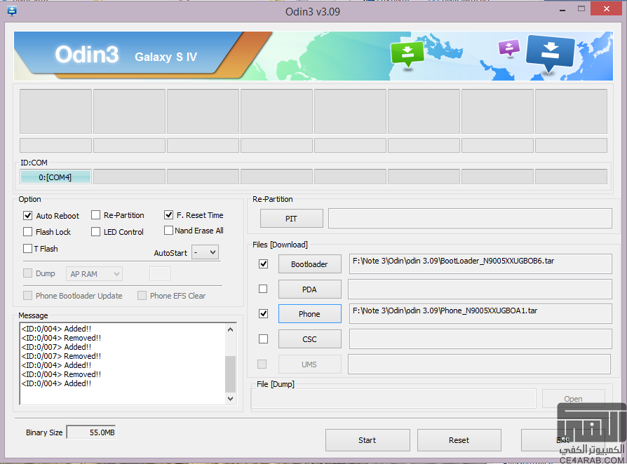The height and width of the screenshot is (464, 627).
Task: Click the Message log scroll down arrow
Action: pos(230,398)
